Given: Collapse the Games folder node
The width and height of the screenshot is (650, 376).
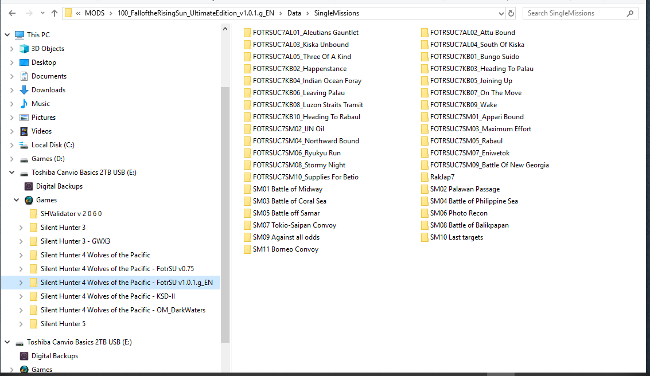Looking at the screenshot, I should click(16, 200).
